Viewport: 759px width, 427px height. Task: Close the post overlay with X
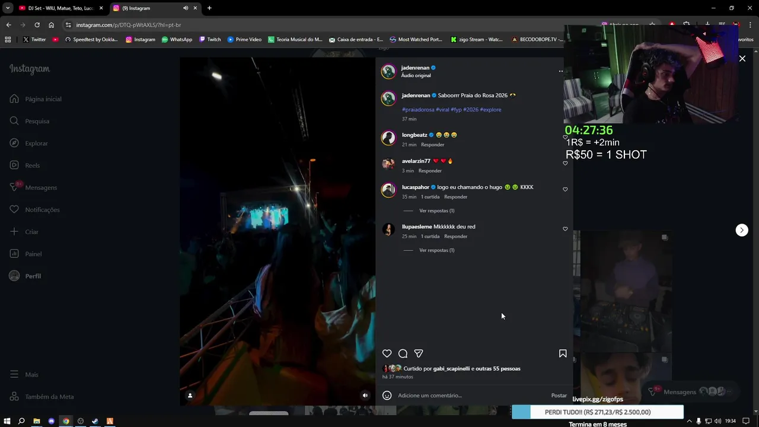(x=742, y=59)
